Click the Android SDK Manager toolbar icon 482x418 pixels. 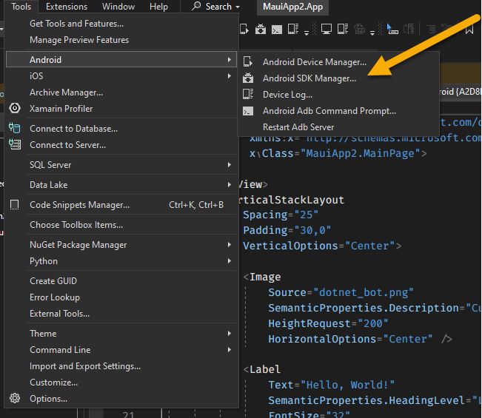[261, 29]
